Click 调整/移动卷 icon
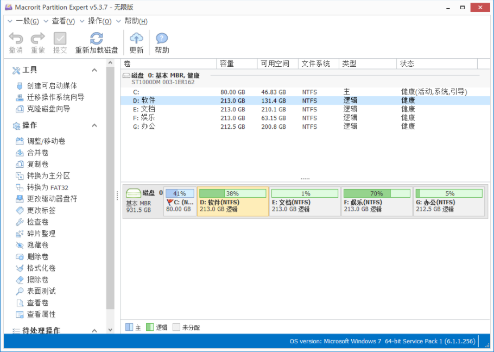Screen dimensions: 494x352 [20, 141]
